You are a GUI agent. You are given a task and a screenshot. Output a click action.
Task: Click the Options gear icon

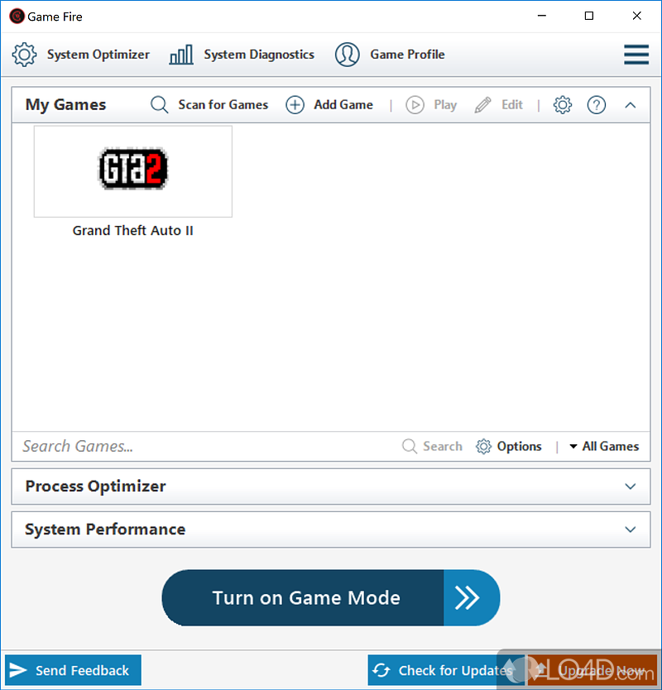pyautogui.click(x=483, y=446)
